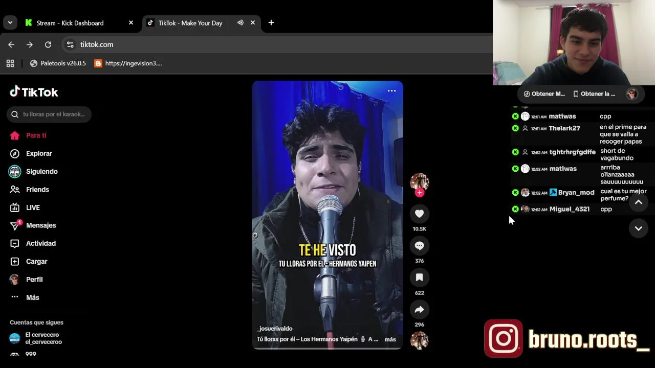
Task: Click first Obtener M... button
Action: [544, 94]
